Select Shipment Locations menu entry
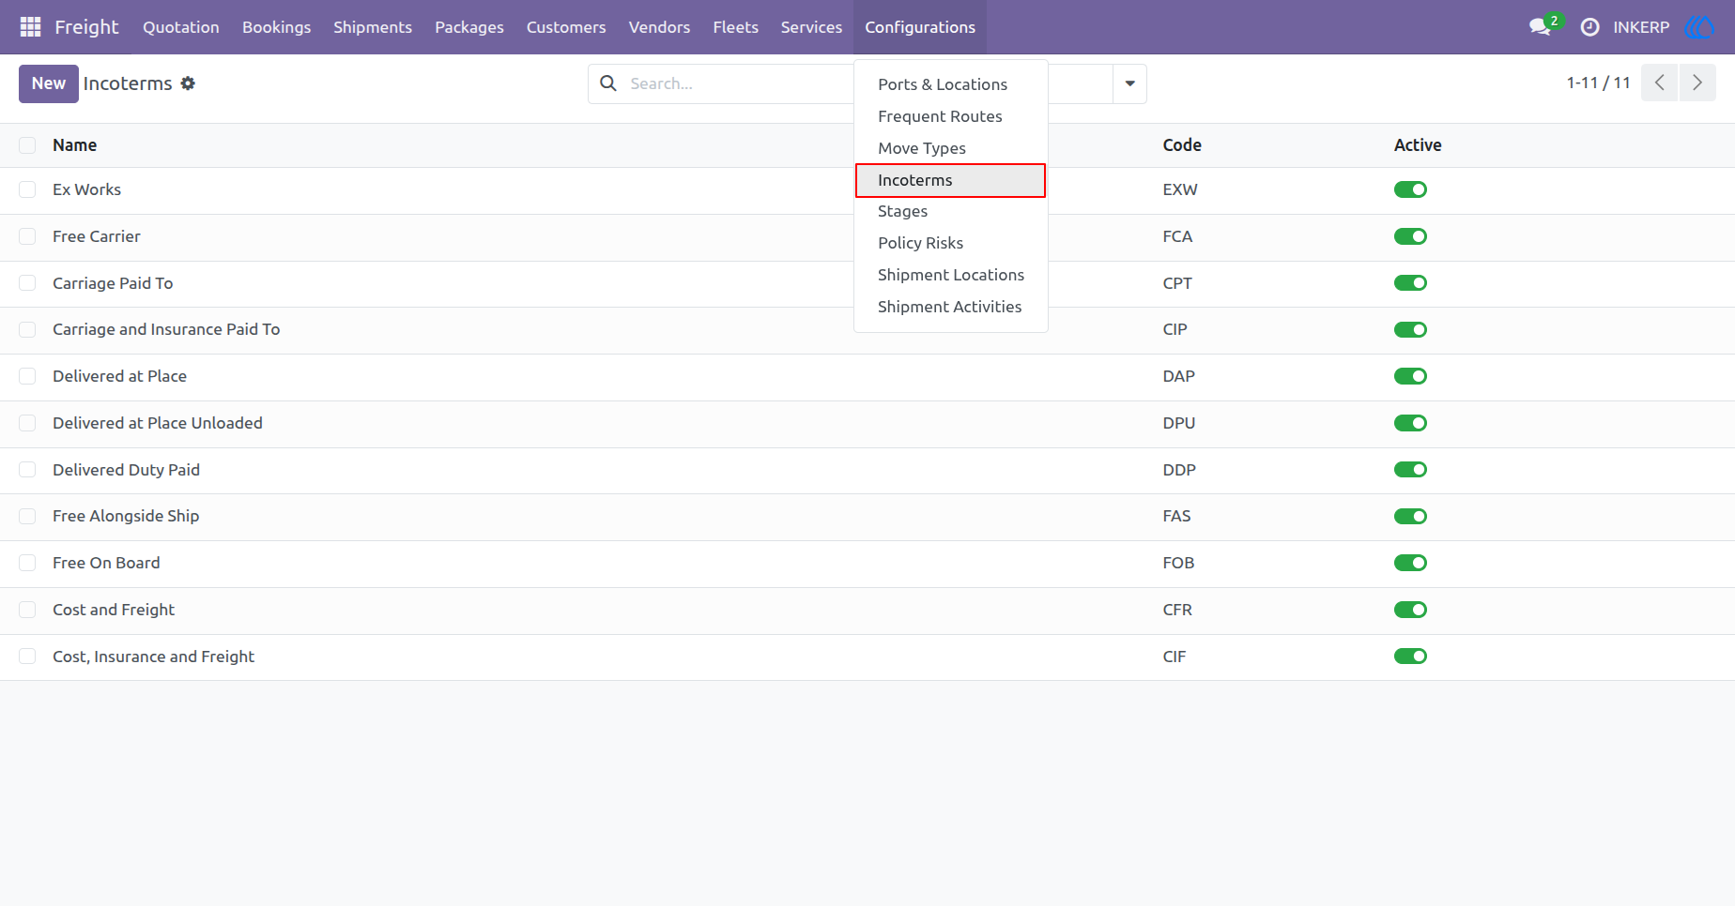The height and width of the screenshot is (906, 1735). [950, 275]
